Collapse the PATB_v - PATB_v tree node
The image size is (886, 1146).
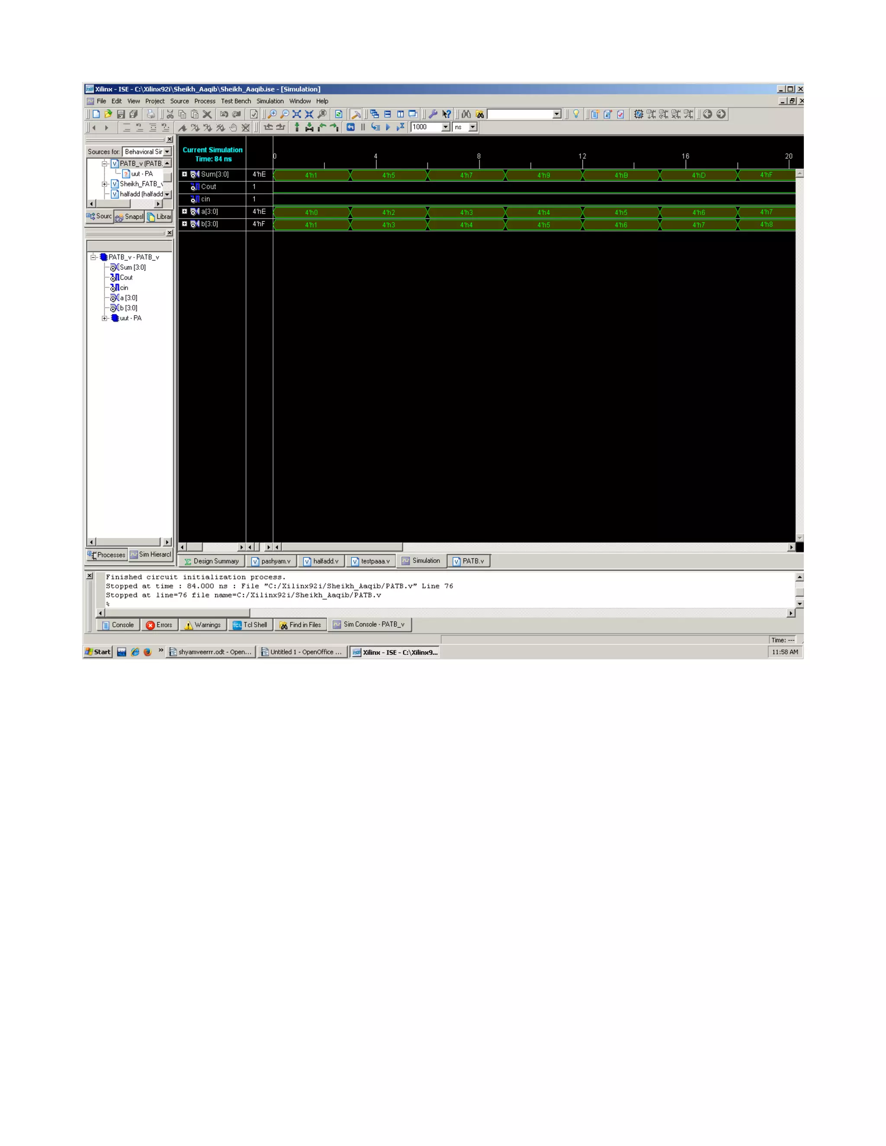(x=93, y=257)
